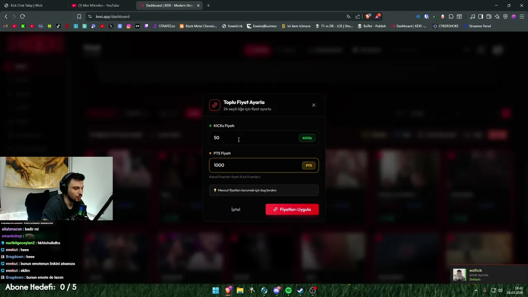Open the Dashboard | KEXI bookmark

[408, 26]
